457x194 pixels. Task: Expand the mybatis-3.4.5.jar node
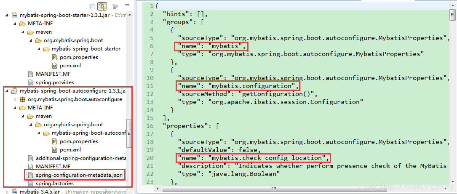click(x=7, y=191)
